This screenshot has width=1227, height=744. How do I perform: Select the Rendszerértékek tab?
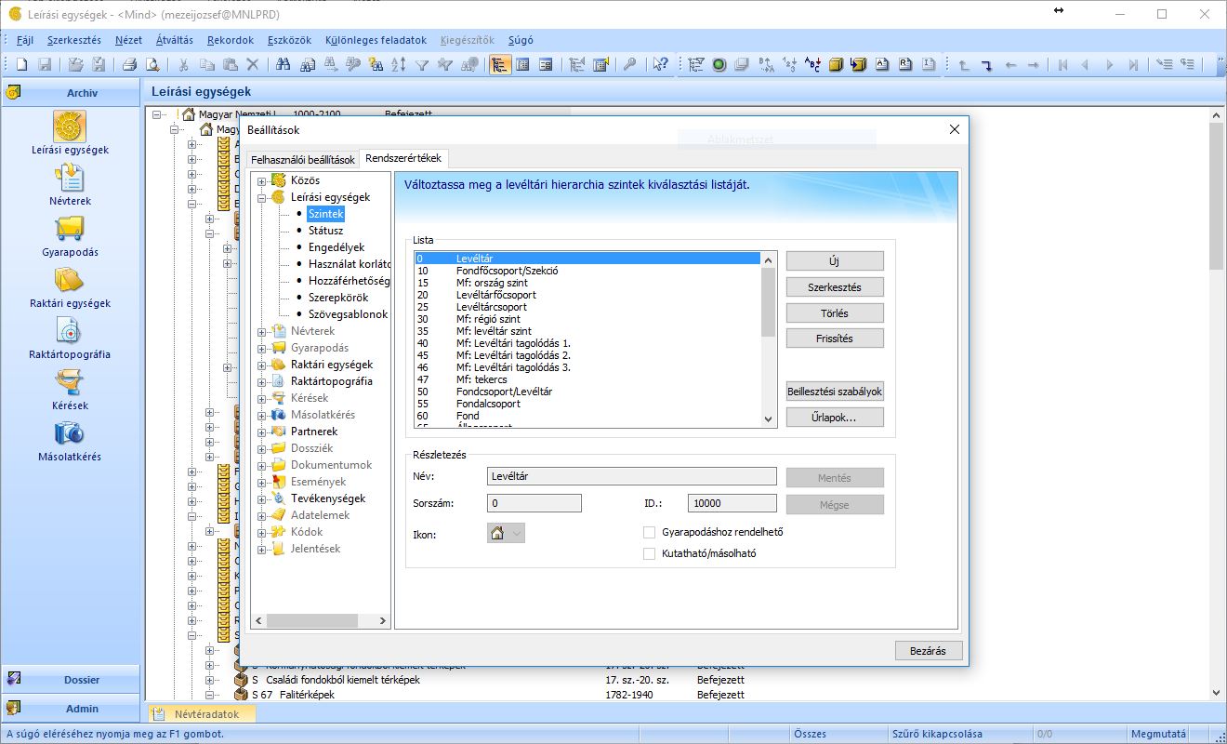pos(403,158)
